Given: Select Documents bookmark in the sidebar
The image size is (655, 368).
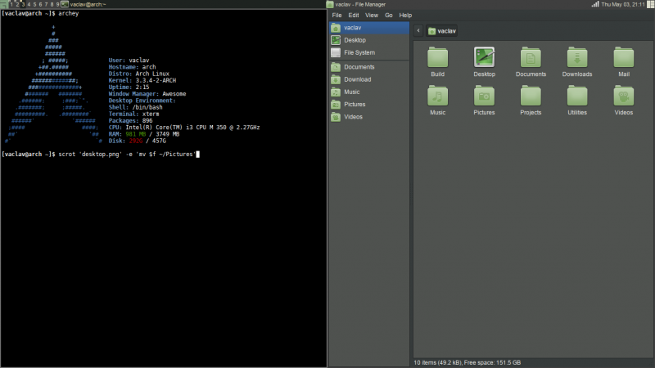Looking at the screenshot, I should click(369, 67).
